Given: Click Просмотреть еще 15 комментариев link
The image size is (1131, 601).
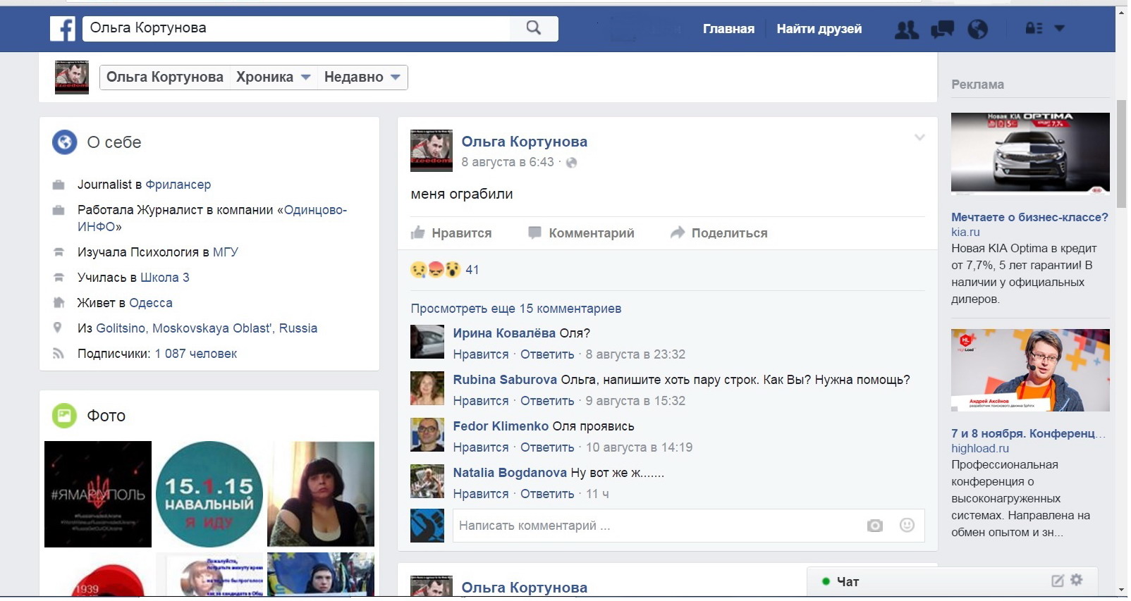Looking at the screenshot, I should [x=515, y=309].
